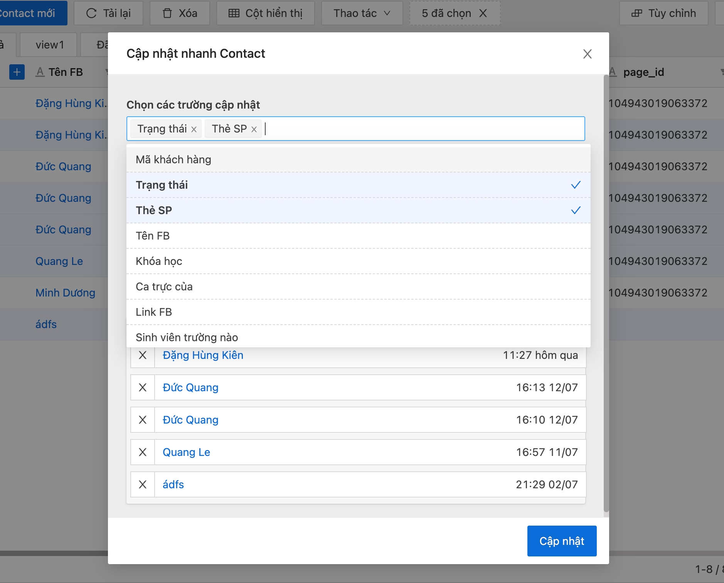This screenshot has width=724, height=583.
Task: Remove Đặng Hùng Kiên from selected contacts
Action: [x=143, y=355]
